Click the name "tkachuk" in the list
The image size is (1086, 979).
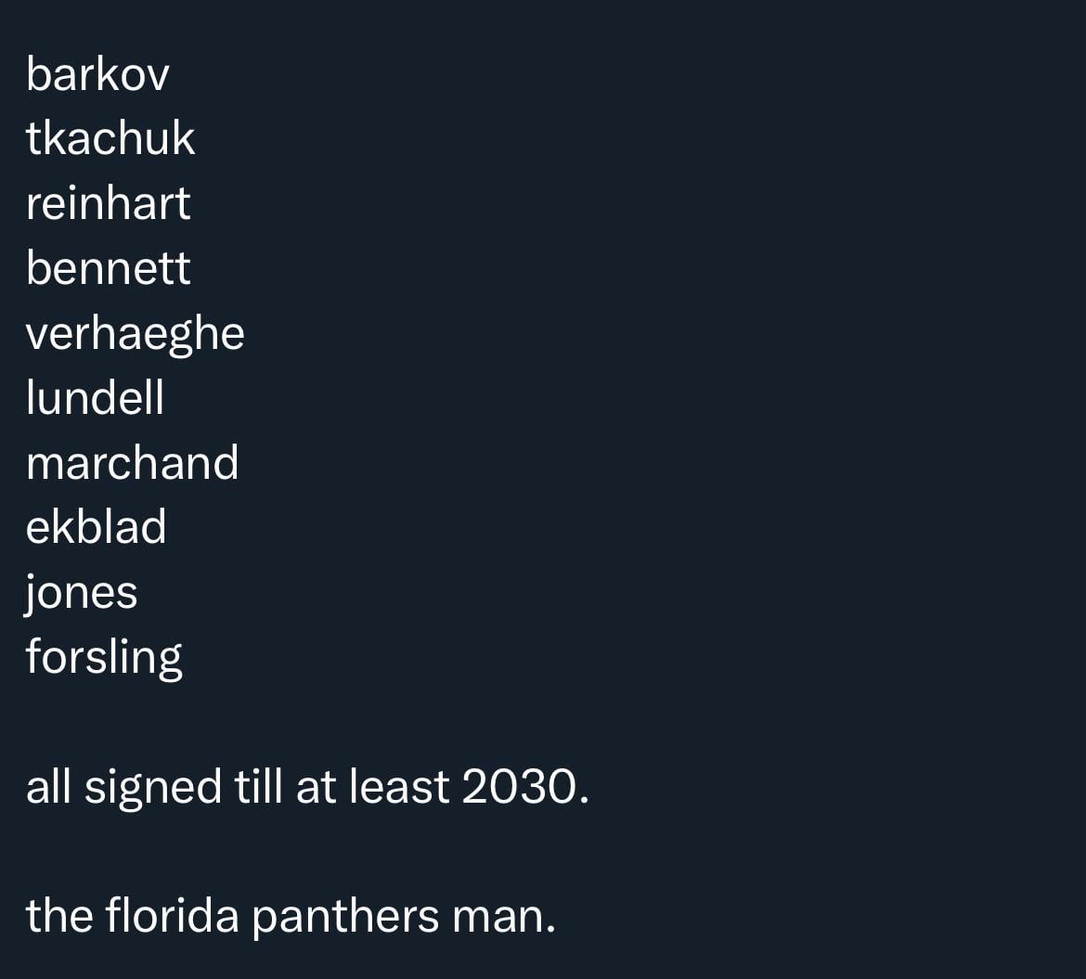pyautogui.click(x=110, y=139)
